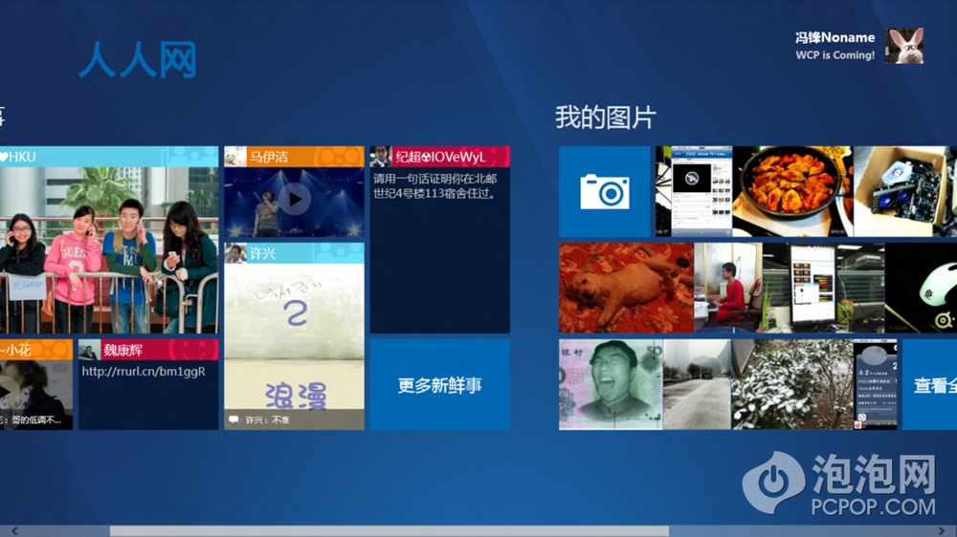Play the video in 马伊洁 tile

295,200
